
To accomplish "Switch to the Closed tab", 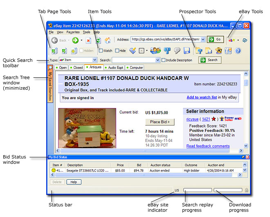I will click(76, 68).
